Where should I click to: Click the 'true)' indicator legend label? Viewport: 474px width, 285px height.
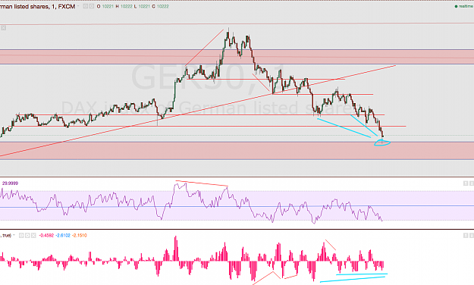pyautogui.click(x=6, y=236)
